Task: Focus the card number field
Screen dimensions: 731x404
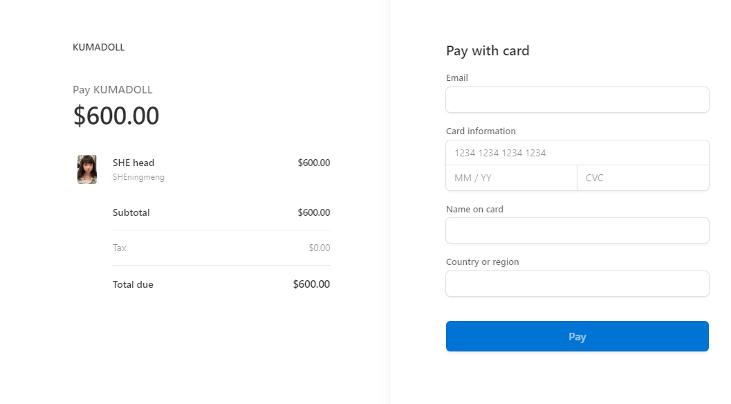Action: [x=577, y=153]
